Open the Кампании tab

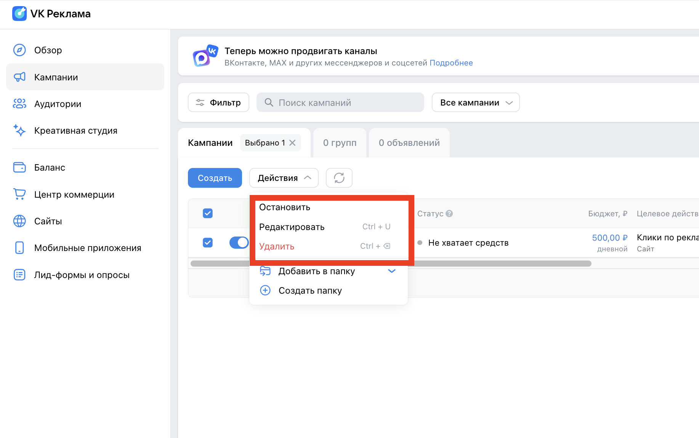tap(210, 143)
